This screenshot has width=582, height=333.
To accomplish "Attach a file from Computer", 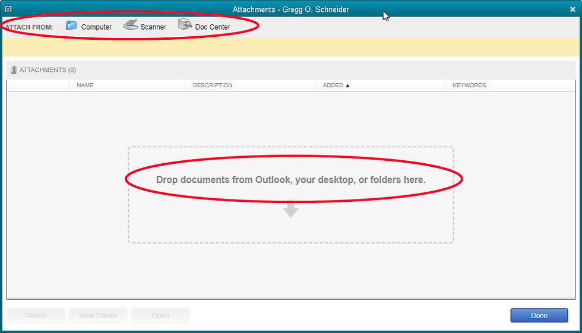I will [88, 26].
